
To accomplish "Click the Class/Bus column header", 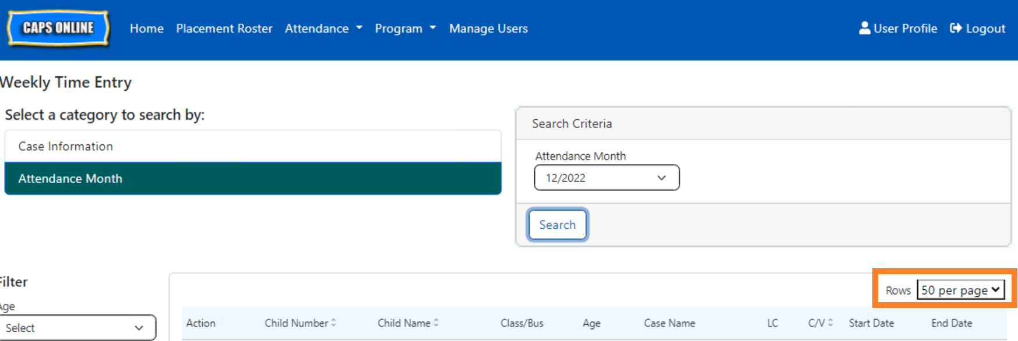I will click(522, 323).
